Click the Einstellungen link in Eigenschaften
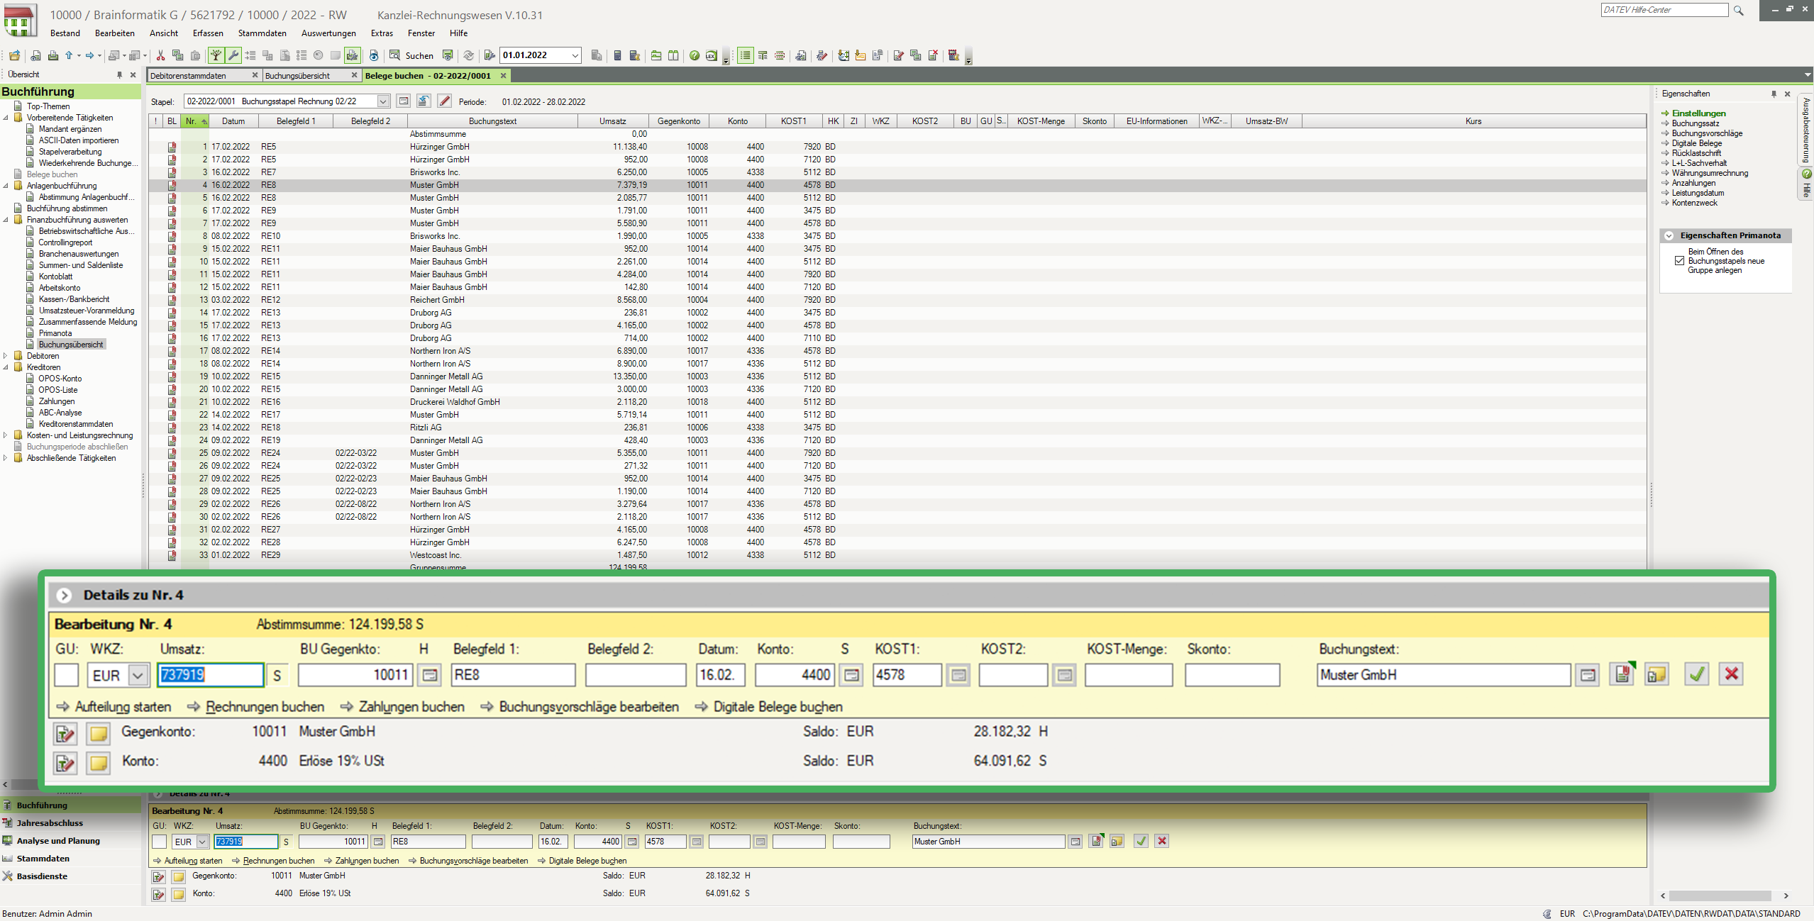 [x=1698, y=113]
